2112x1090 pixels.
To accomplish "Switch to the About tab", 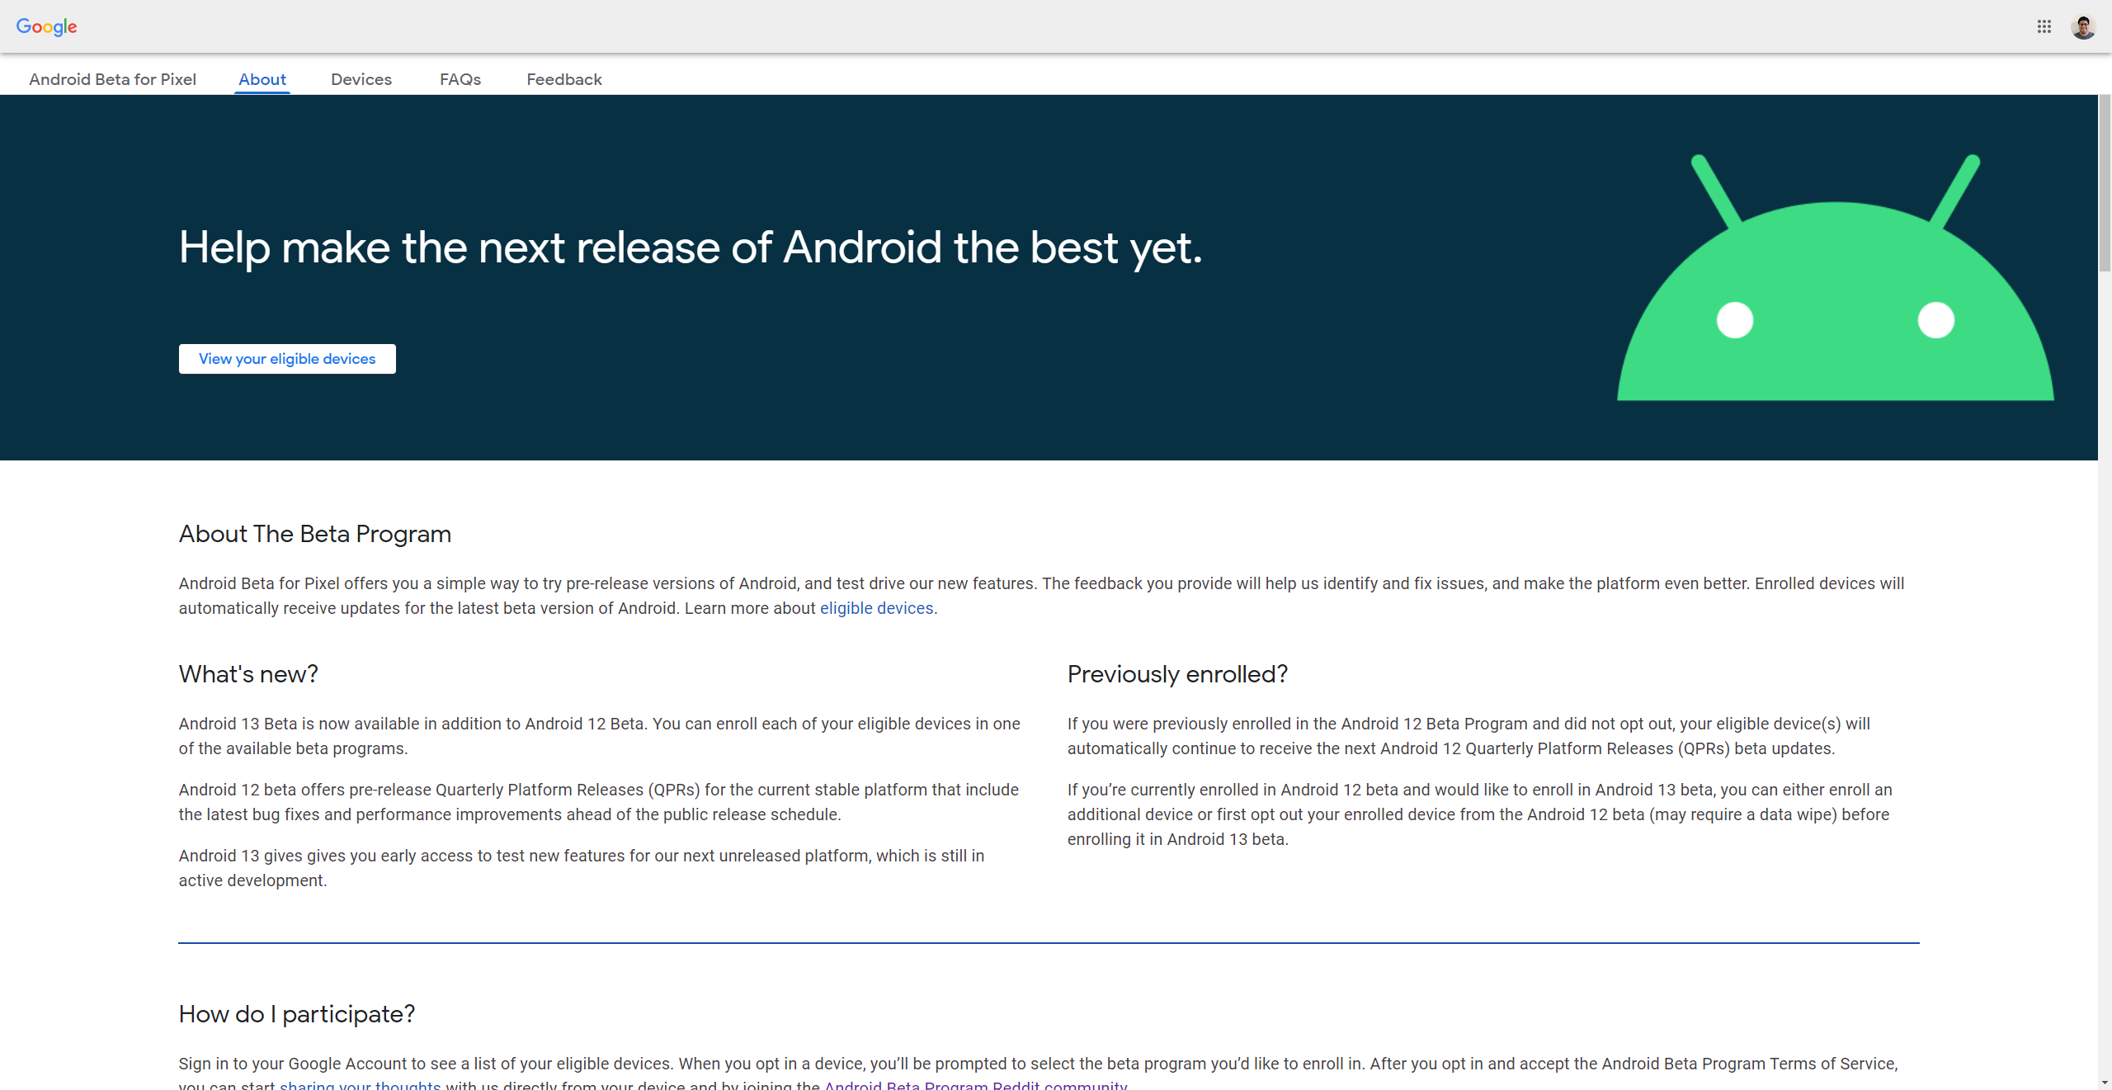I will click(262, 79).
